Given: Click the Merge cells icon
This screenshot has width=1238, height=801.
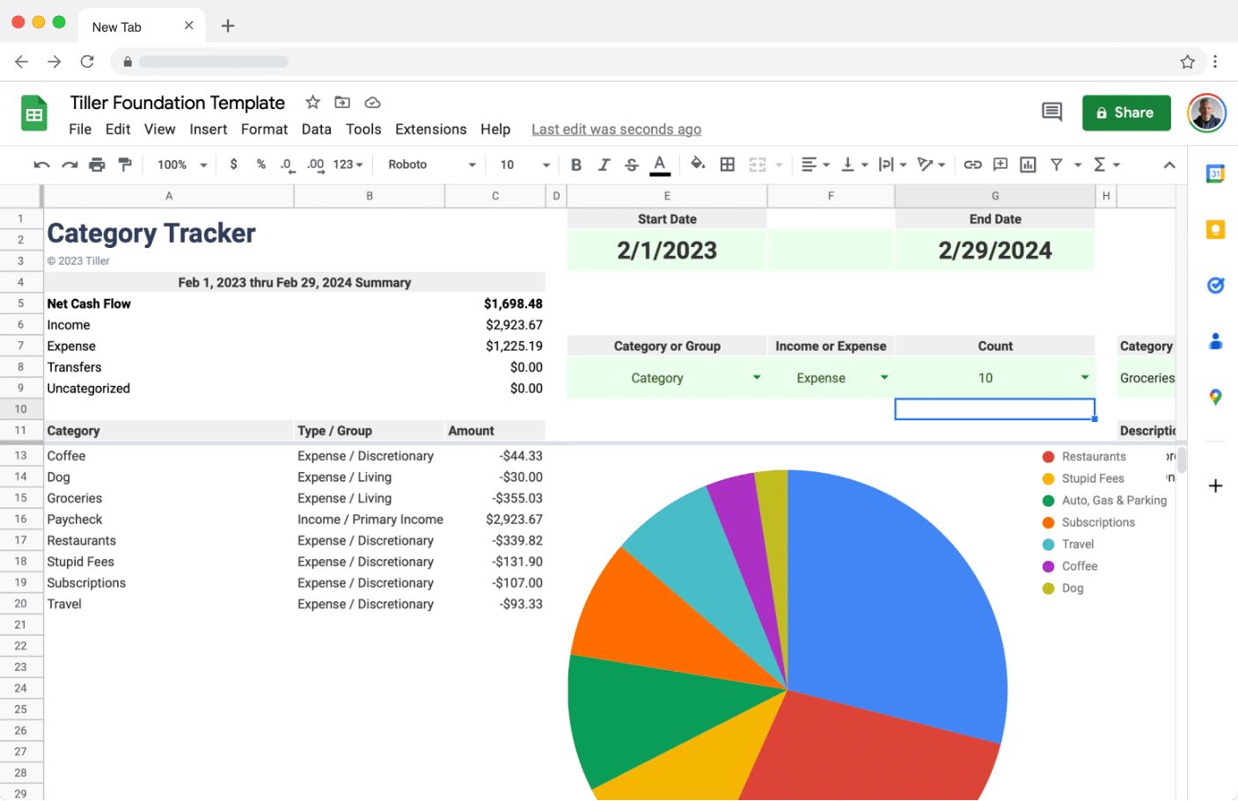Looking at the screenshot, I should [758, 164].
